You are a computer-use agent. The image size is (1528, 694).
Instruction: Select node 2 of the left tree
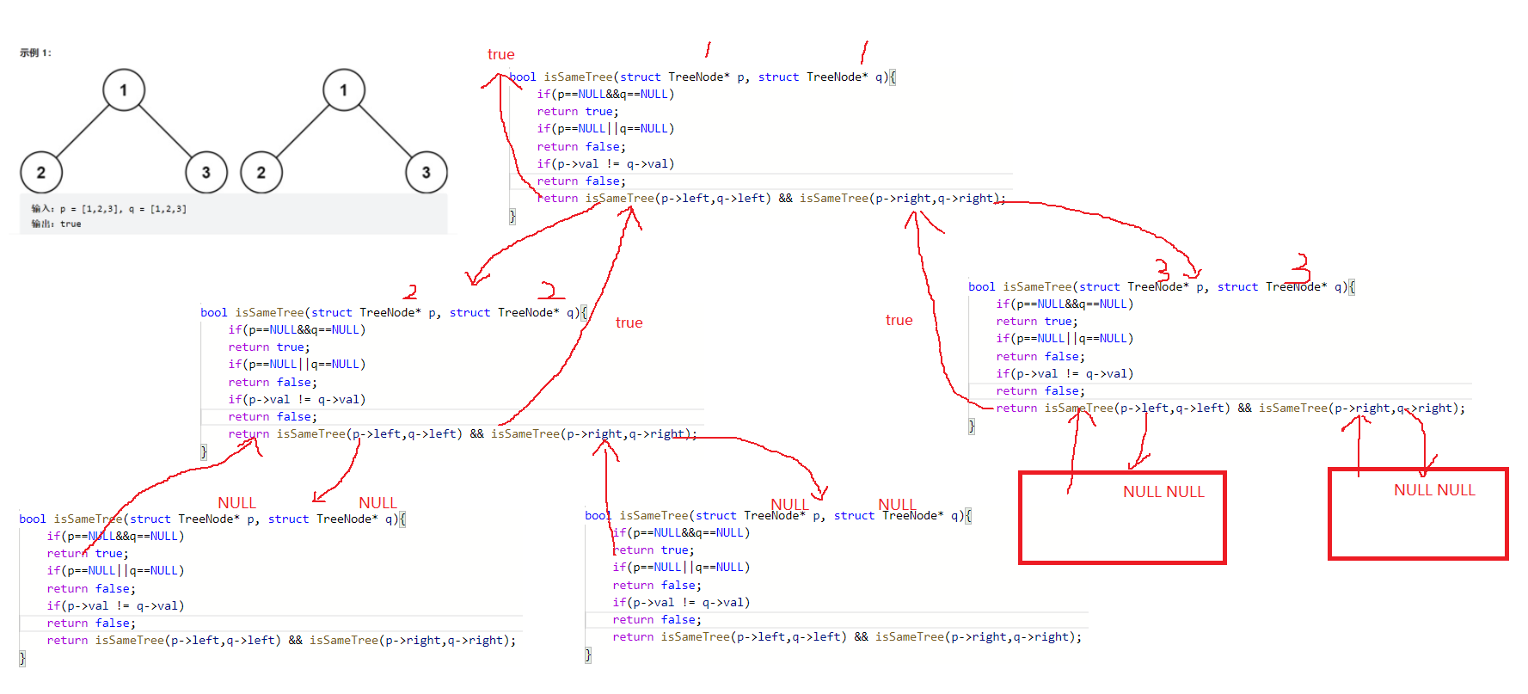(41, 173)
